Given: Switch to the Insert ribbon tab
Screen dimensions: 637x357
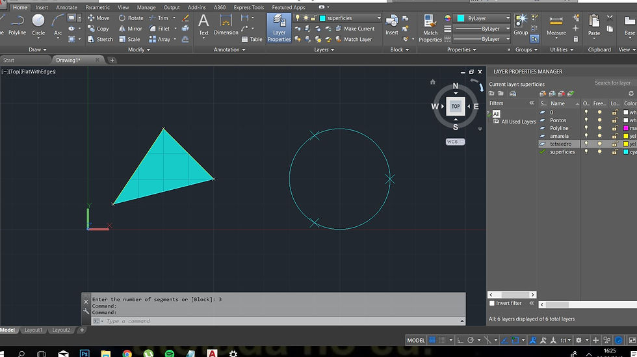Looking at the screenshot, I should [x=42, y=7].
